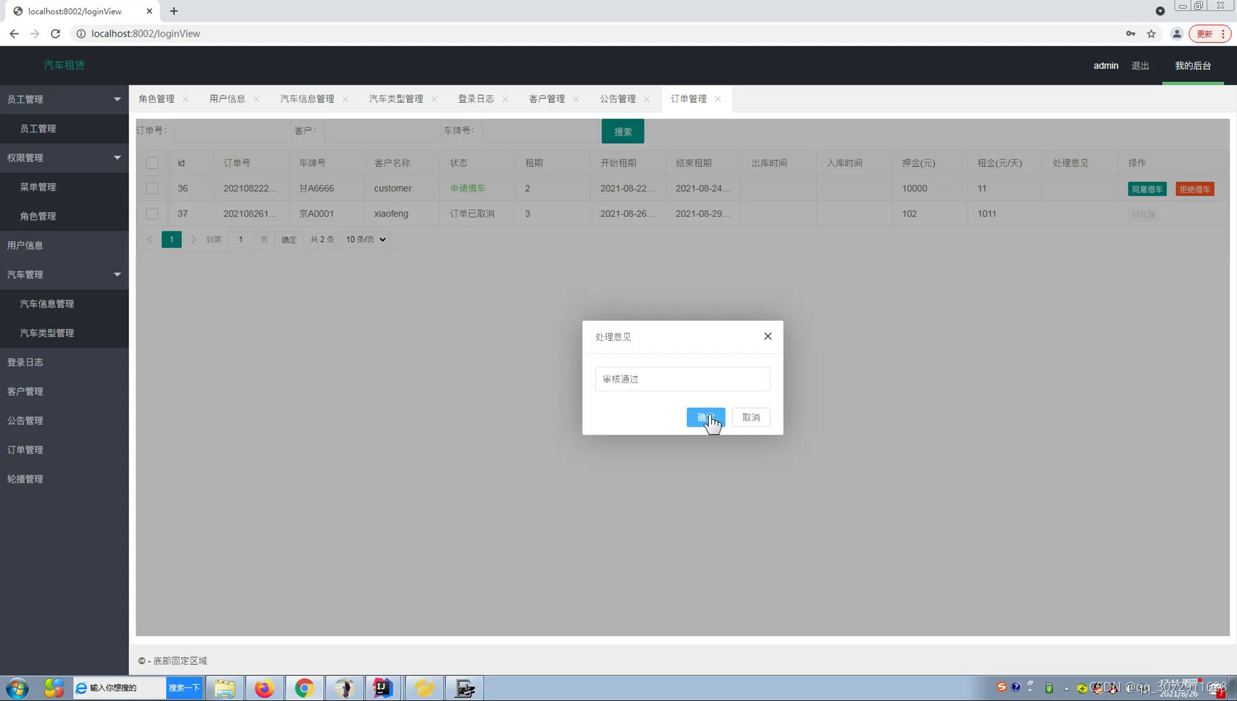Switch to the 用户信息 tab
This screenshot has width=1237, height=701.
[227, 99]
